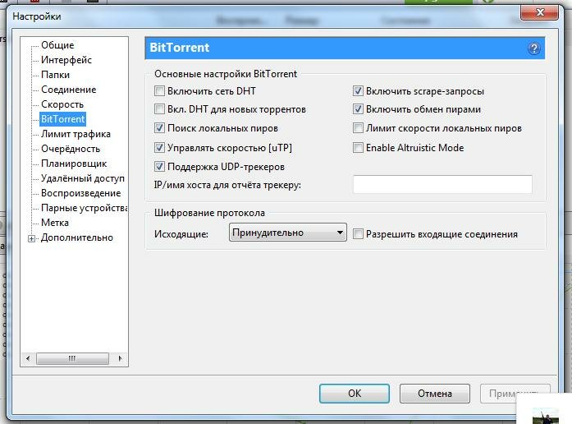Close the Настройки dialog window
The height and width of the screenshot is (424, 572).
pos(539,12)
